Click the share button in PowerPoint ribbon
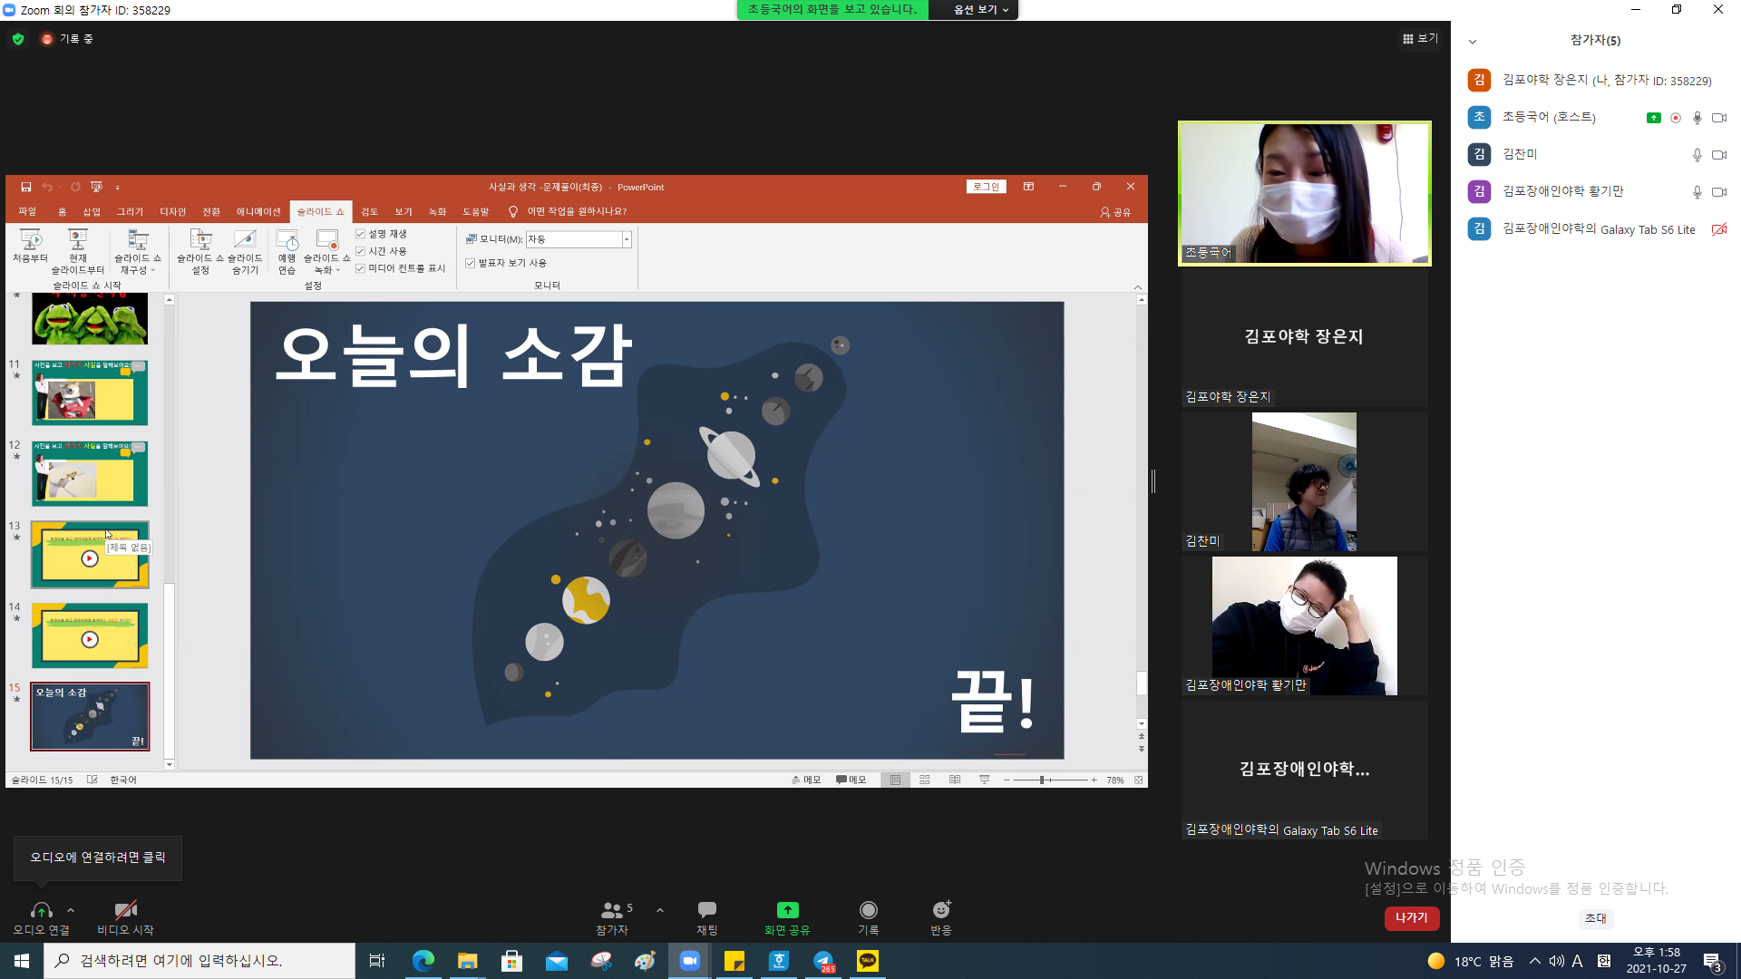Screen dimensions: 1741x979 (x=1116, y=212)
